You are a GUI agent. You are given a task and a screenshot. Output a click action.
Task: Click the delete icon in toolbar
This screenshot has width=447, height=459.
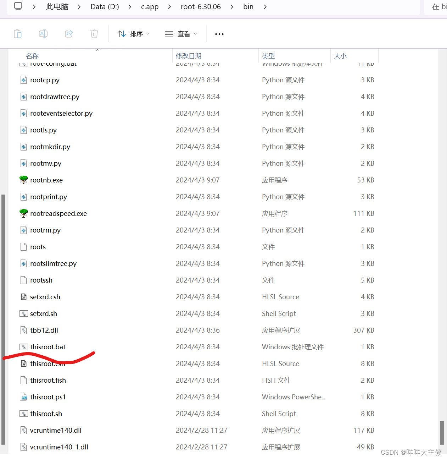click(x=94, y=34)
